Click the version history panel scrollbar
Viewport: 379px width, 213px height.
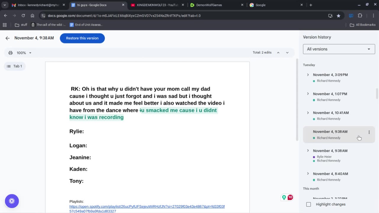coord(377,93)
